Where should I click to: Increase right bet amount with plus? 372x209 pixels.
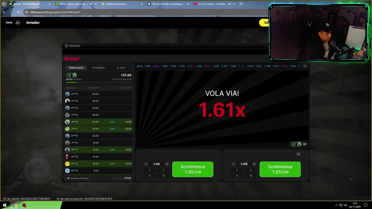[x=254, y=164]
